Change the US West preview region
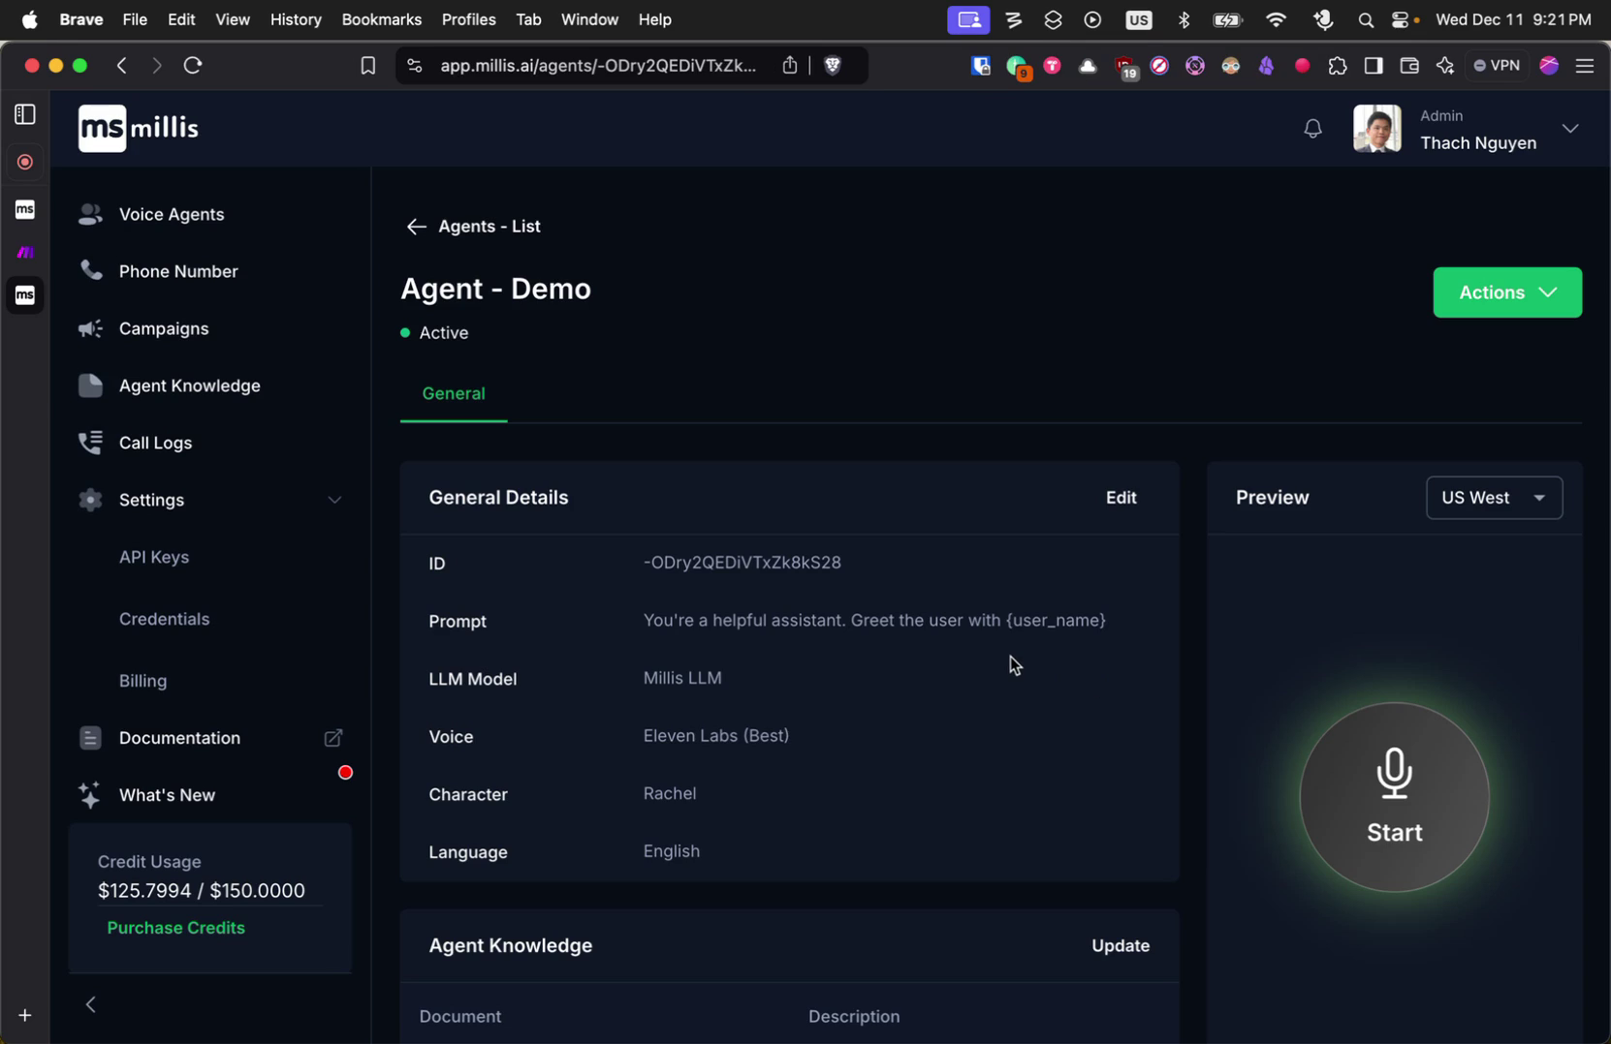The height and width of the screenshot is (1044, 1611). coord(1493,498)
